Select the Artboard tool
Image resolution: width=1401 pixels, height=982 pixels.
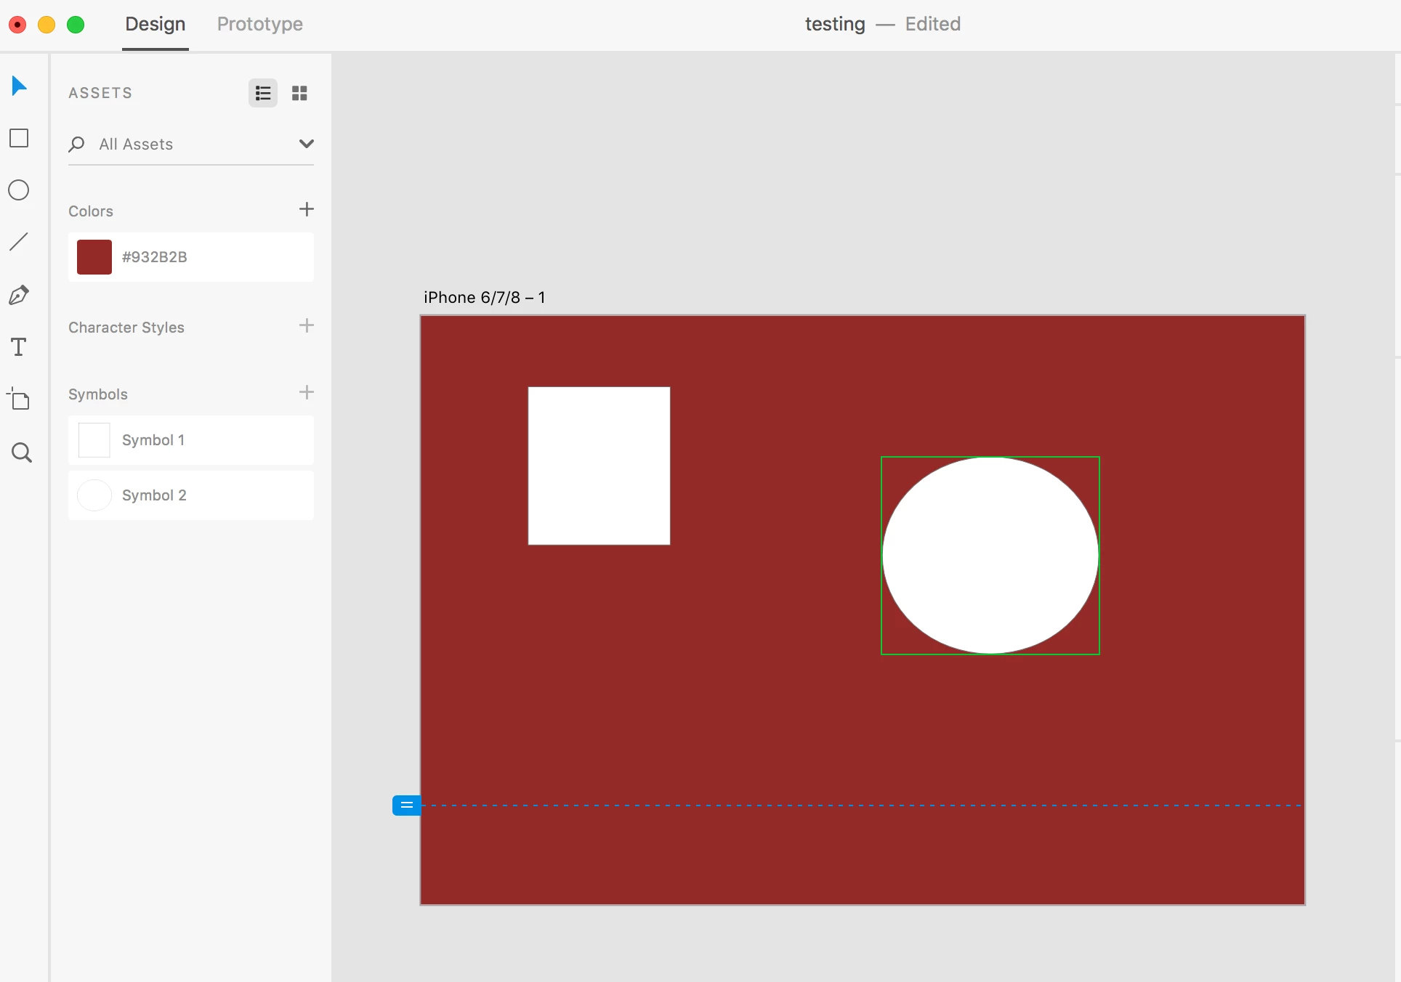(x=19, y=399)
